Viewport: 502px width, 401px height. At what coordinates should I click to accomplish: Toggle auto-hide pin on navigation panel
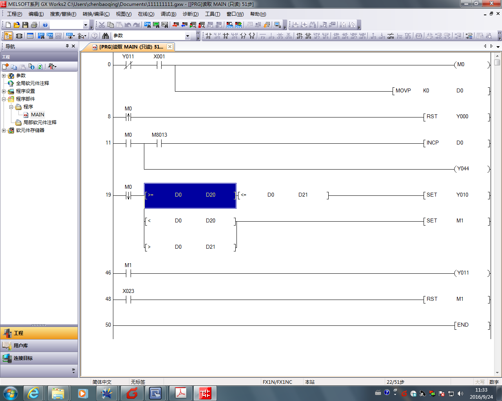(67, 46)
